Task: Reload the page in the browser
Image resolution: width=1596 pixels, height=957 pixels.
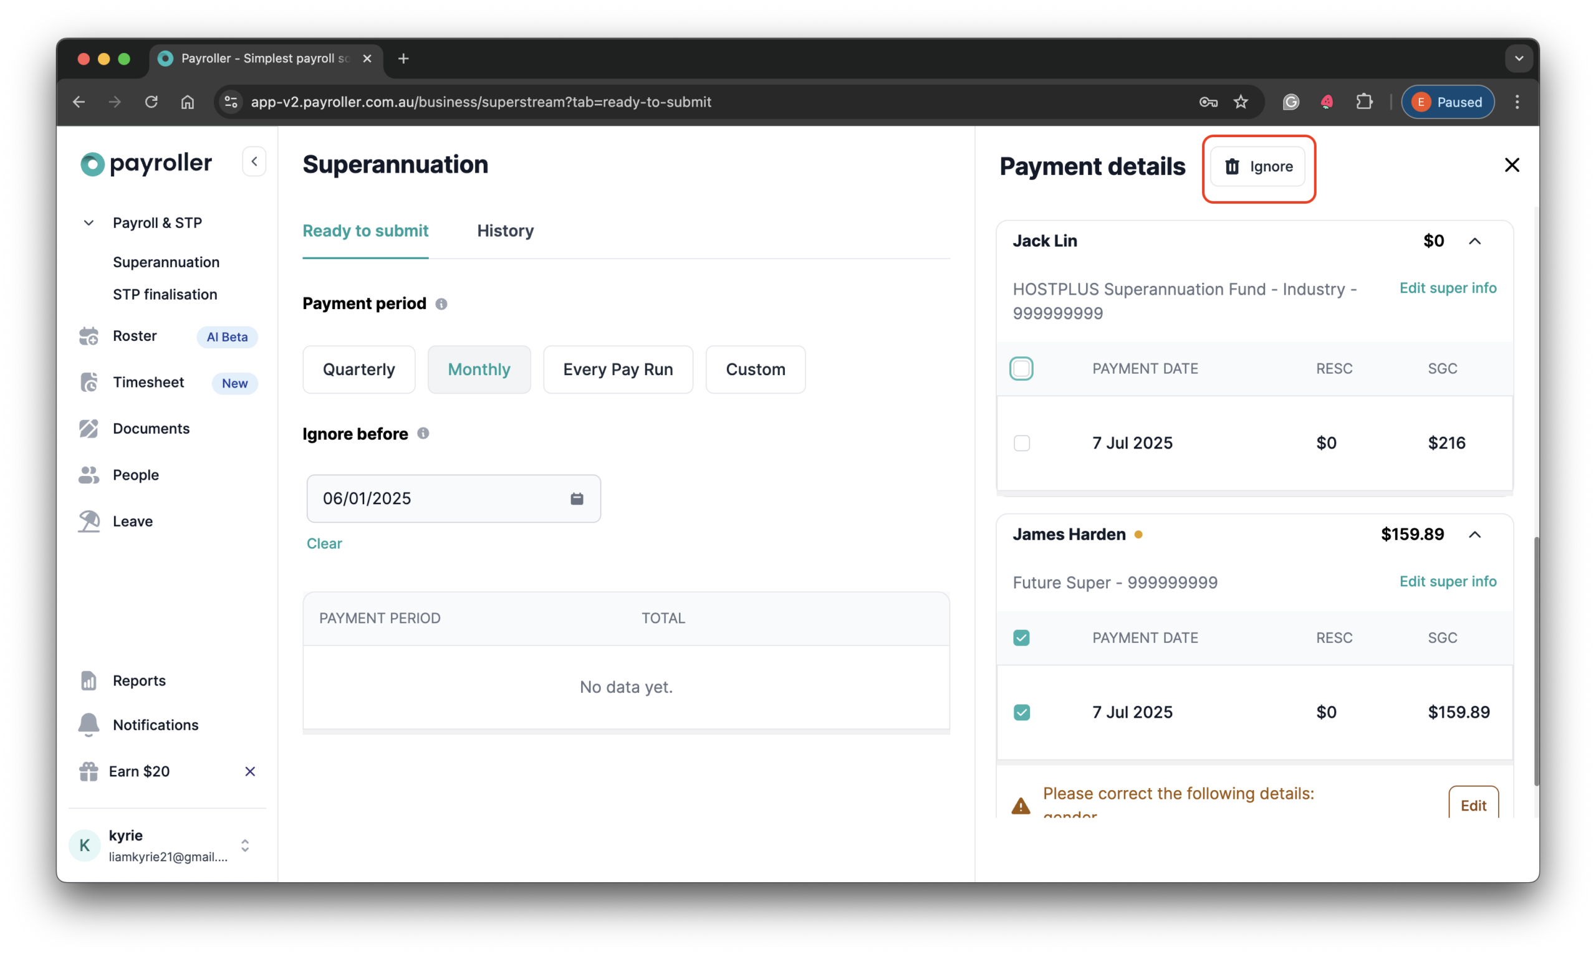Action: [151, 102]
